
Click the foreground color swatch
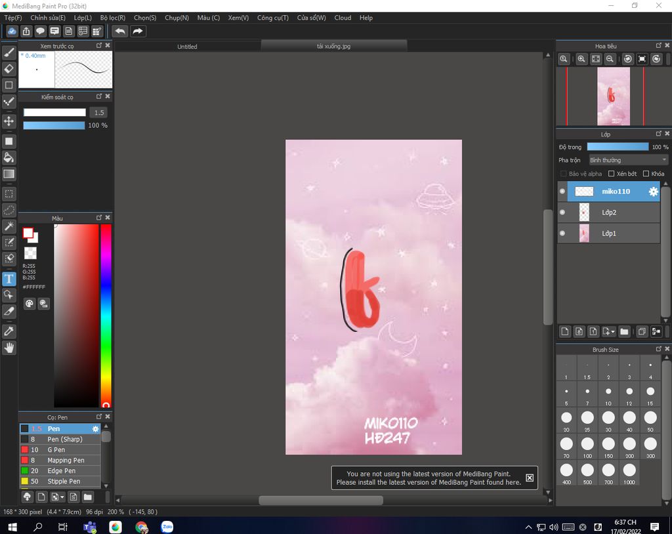(28, 233)
